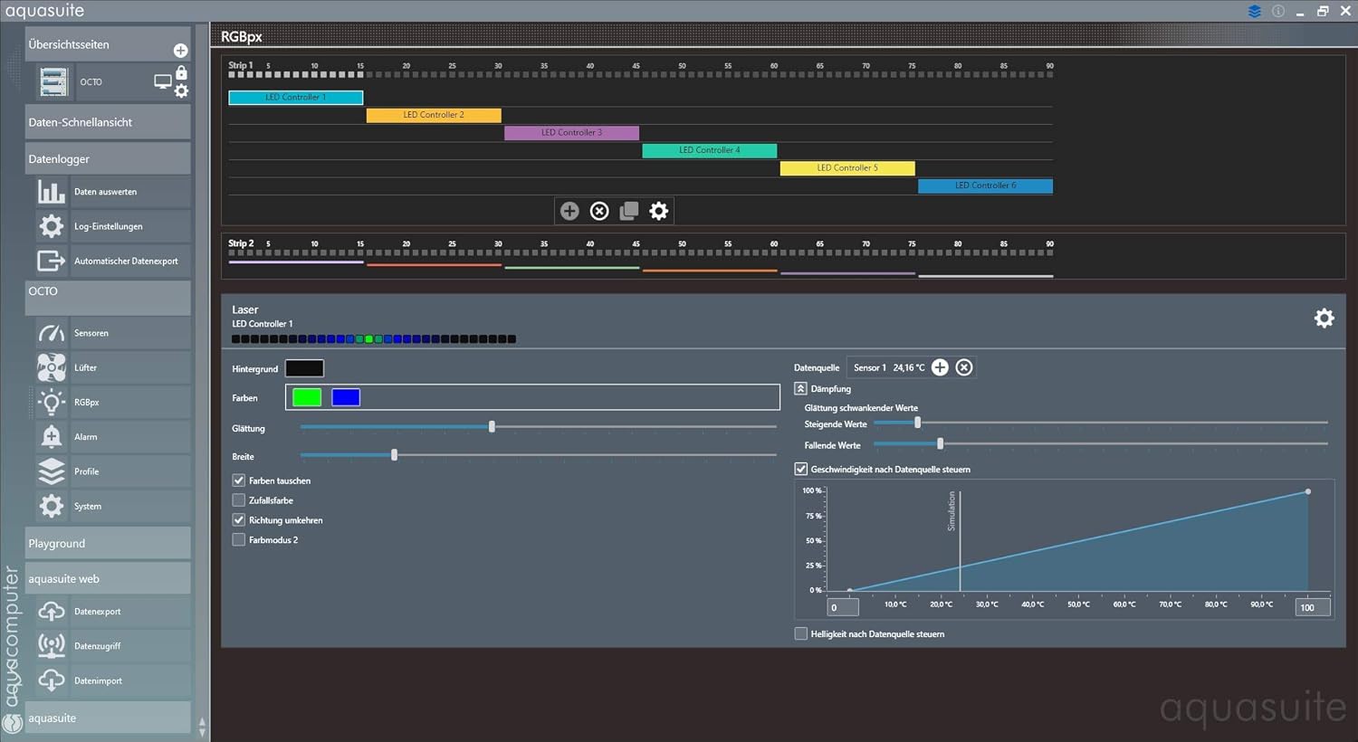The width and height of the screenshot is (1358, 742).
Task: Select LED Controller 3 on Strip 1
Action: (571, 132)
